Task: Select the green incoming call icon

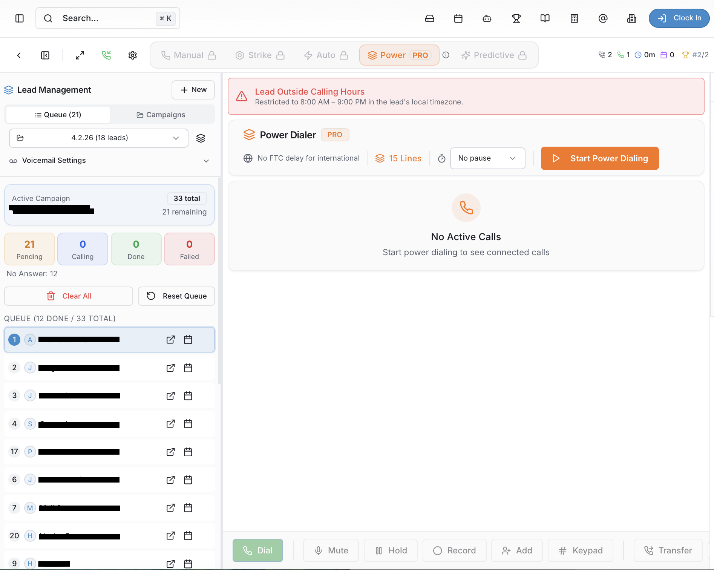Action: click(106, 55)
